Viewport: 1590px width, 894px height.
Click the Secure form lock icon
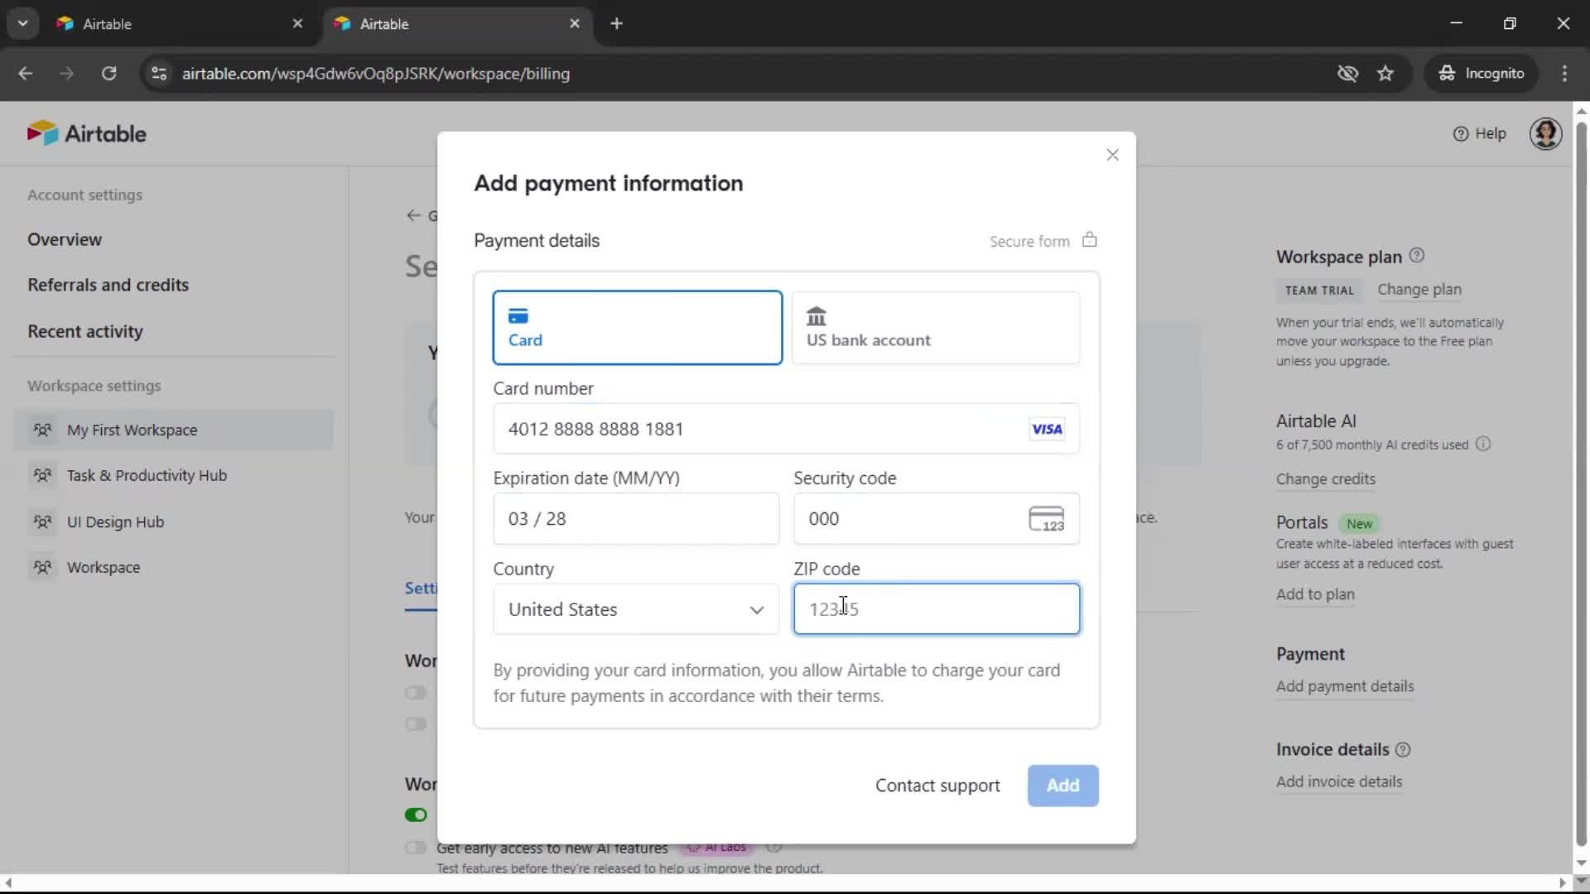click(x=1089, y=240)
